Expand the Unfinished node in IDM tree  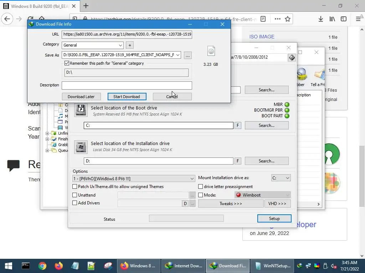click(47, 133)
